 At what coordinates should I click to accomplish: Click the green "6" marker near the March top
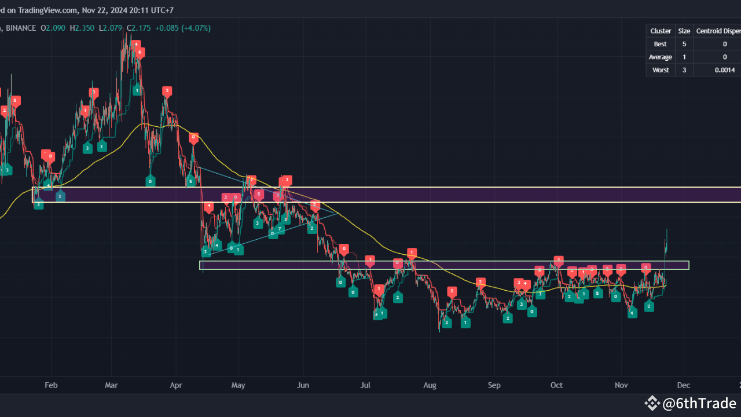click(140, 52)
